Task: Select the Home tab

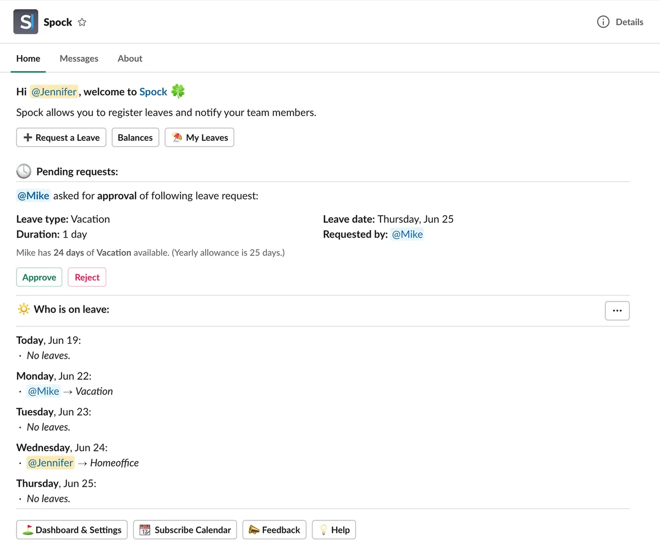Action: click(x=28, y=58)
